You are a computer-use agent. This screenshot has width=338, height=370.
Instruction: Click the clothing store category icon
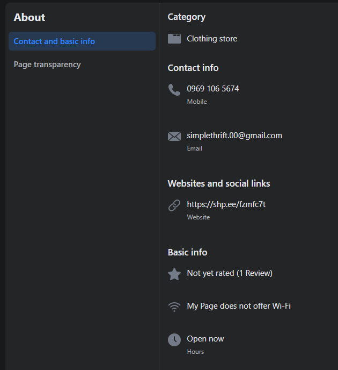[x=174, y=39]
